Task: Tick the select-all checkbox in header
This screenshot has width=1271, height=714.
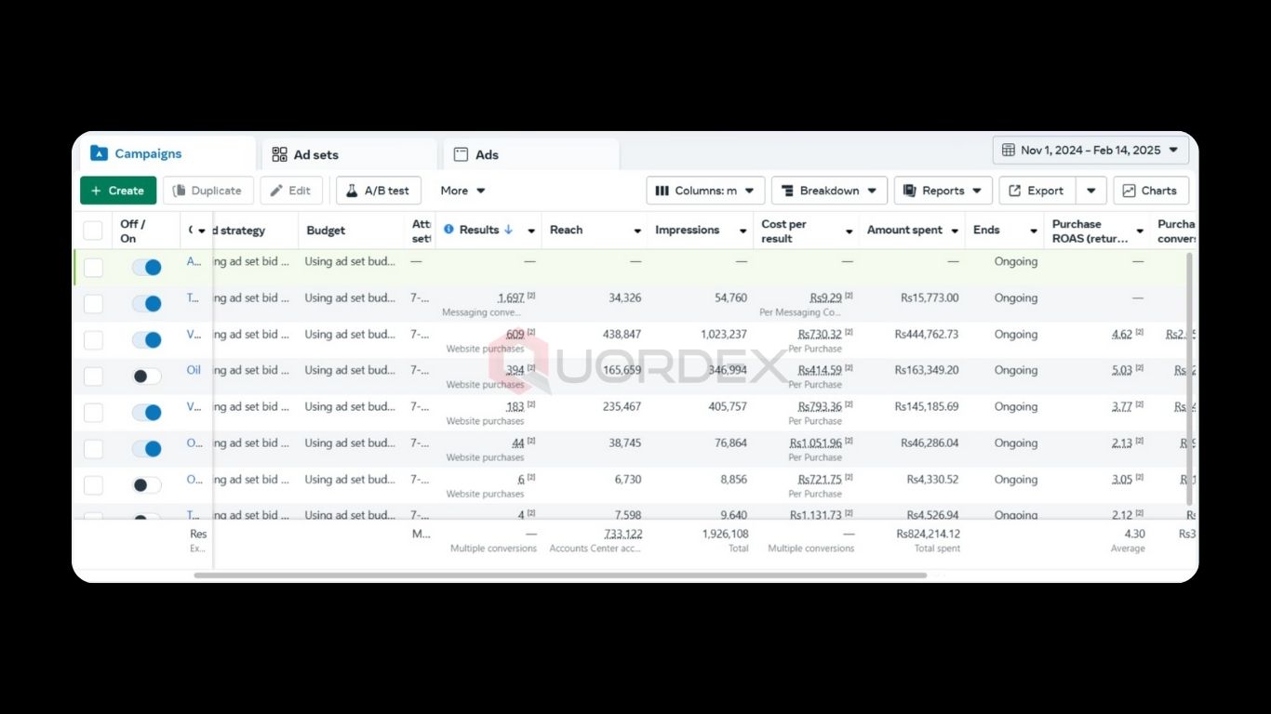Action: [93, 231]
